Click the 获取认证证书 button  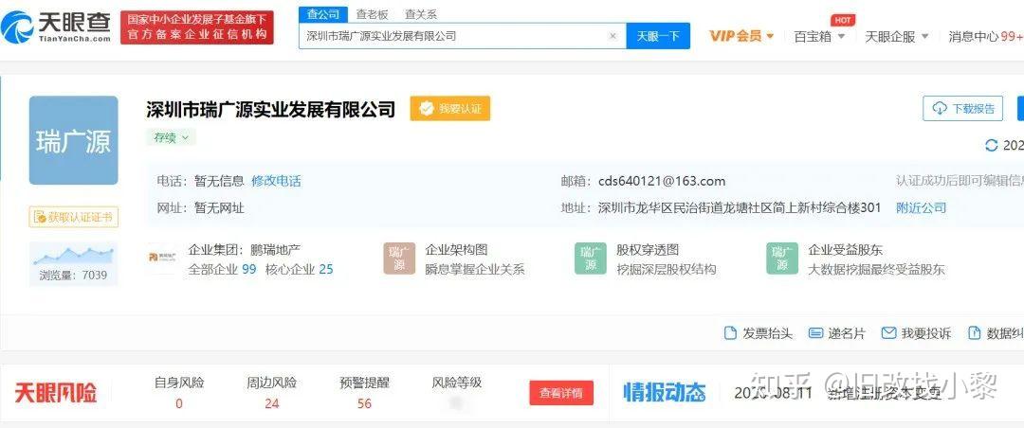point(74,217)
